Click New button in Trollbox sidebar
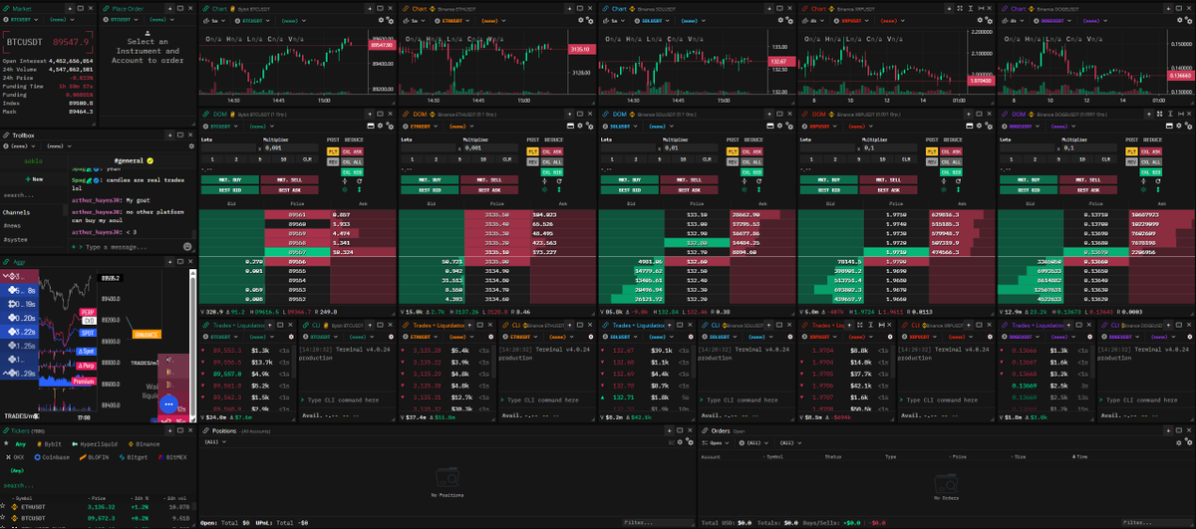The image size is (1196, 529). tap(34, 179)
